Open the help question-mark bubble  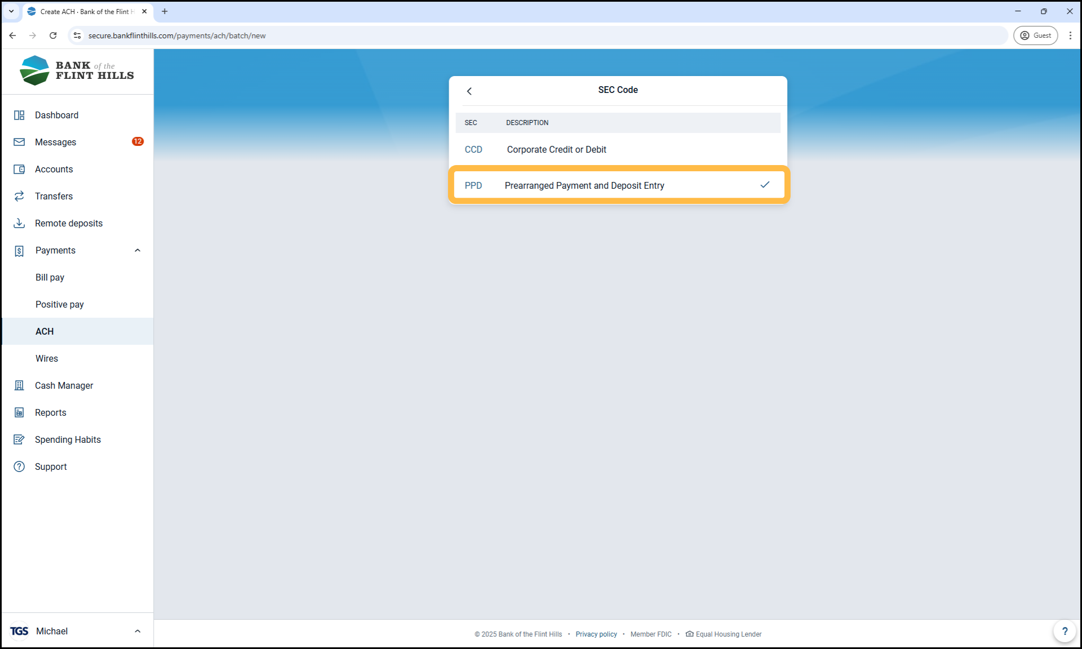(x=1064, y=631)
